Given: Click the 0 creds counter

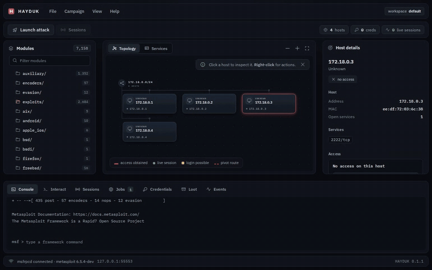Looking at the screenshot, I should click(x=365, y=30).
